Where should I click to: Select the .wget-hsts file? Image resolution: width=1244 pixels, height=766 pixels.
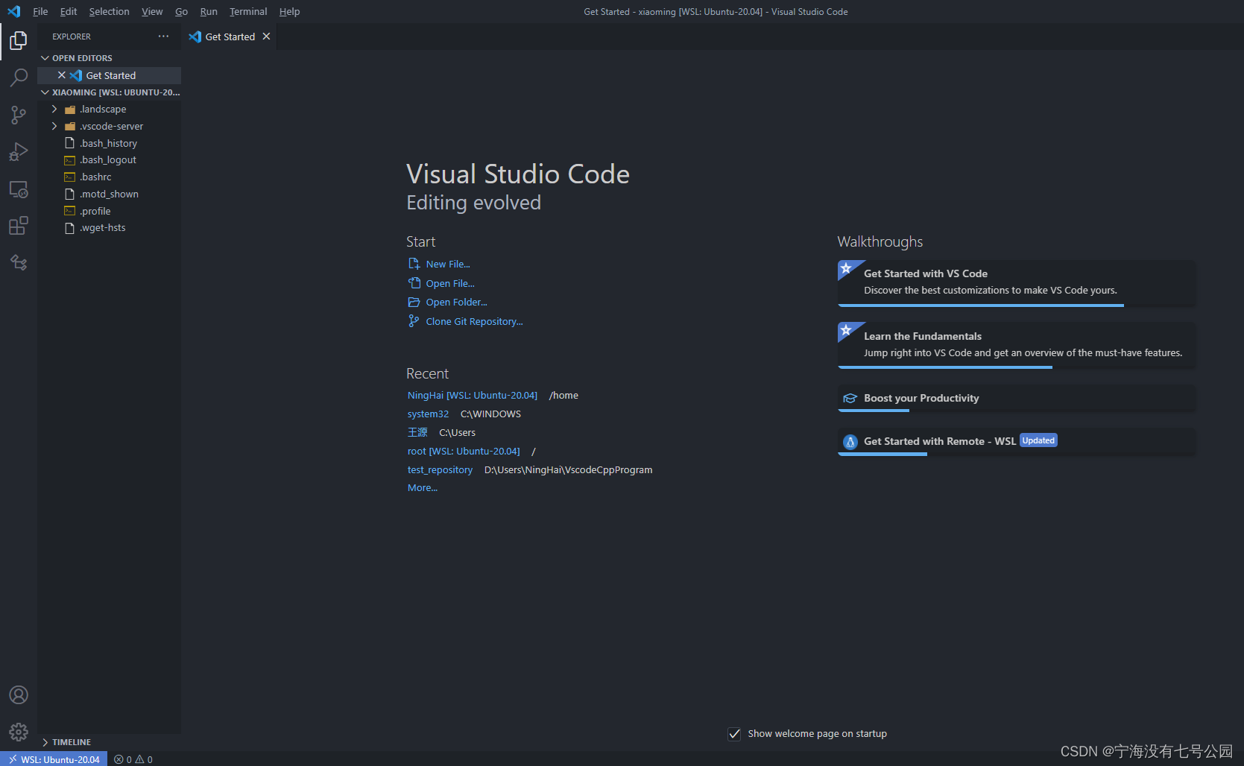(109, 228)
